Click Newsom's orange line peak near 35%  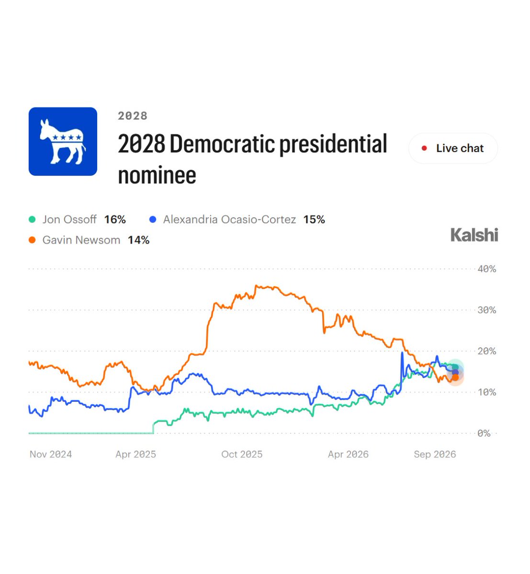[x=257, y=287]
